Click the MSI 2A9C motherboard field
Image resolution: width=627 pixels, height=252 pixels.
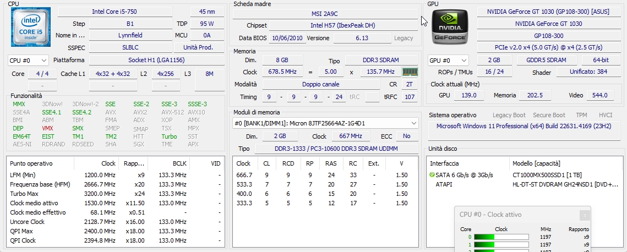tap(325, 14)
